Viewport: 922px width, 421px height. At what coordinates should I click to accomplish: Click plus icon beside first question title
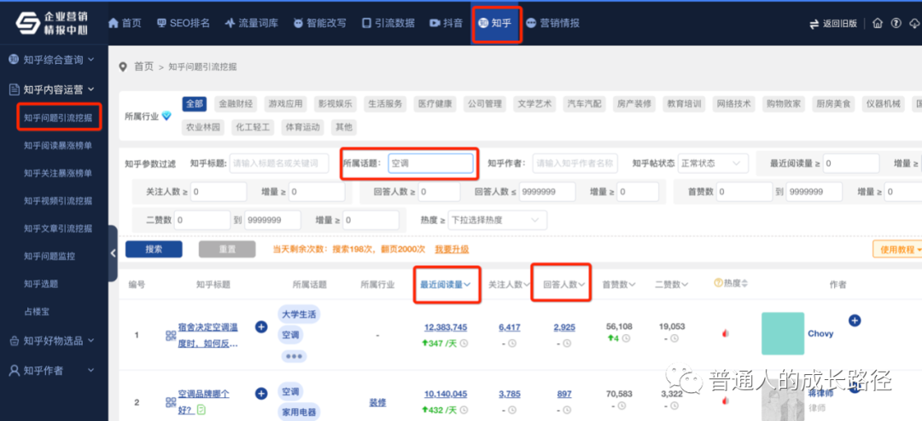(261, 326)
